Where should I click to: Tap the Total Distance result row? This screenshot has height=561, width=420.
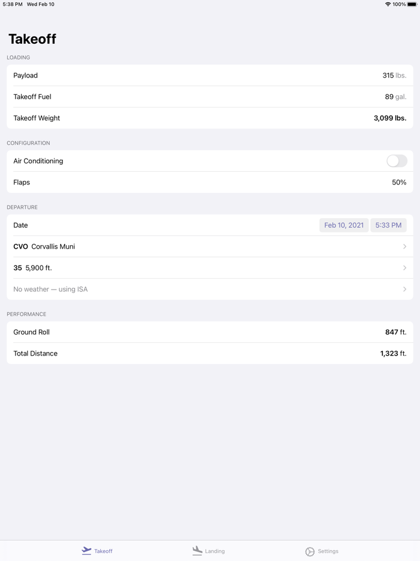tap(210, 354)
